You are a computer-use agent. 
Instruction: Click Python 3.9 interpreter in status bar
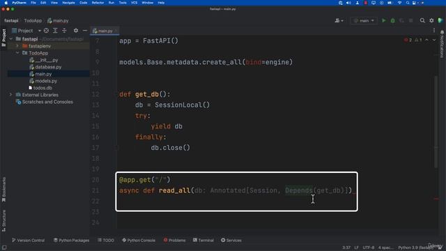(x=416, y=248)
